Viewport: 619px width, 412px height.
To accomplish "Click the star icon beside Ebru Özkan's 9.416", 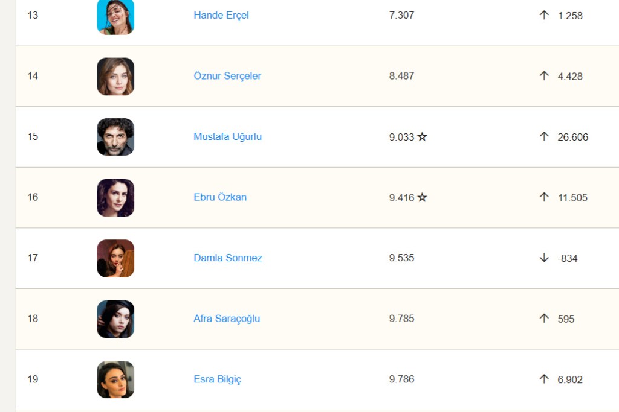I will [x=422, y=197].
